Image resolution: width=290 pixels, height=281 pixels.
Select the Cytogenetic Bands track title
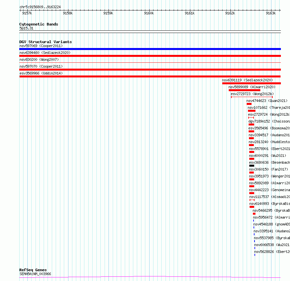coord(39,24)
